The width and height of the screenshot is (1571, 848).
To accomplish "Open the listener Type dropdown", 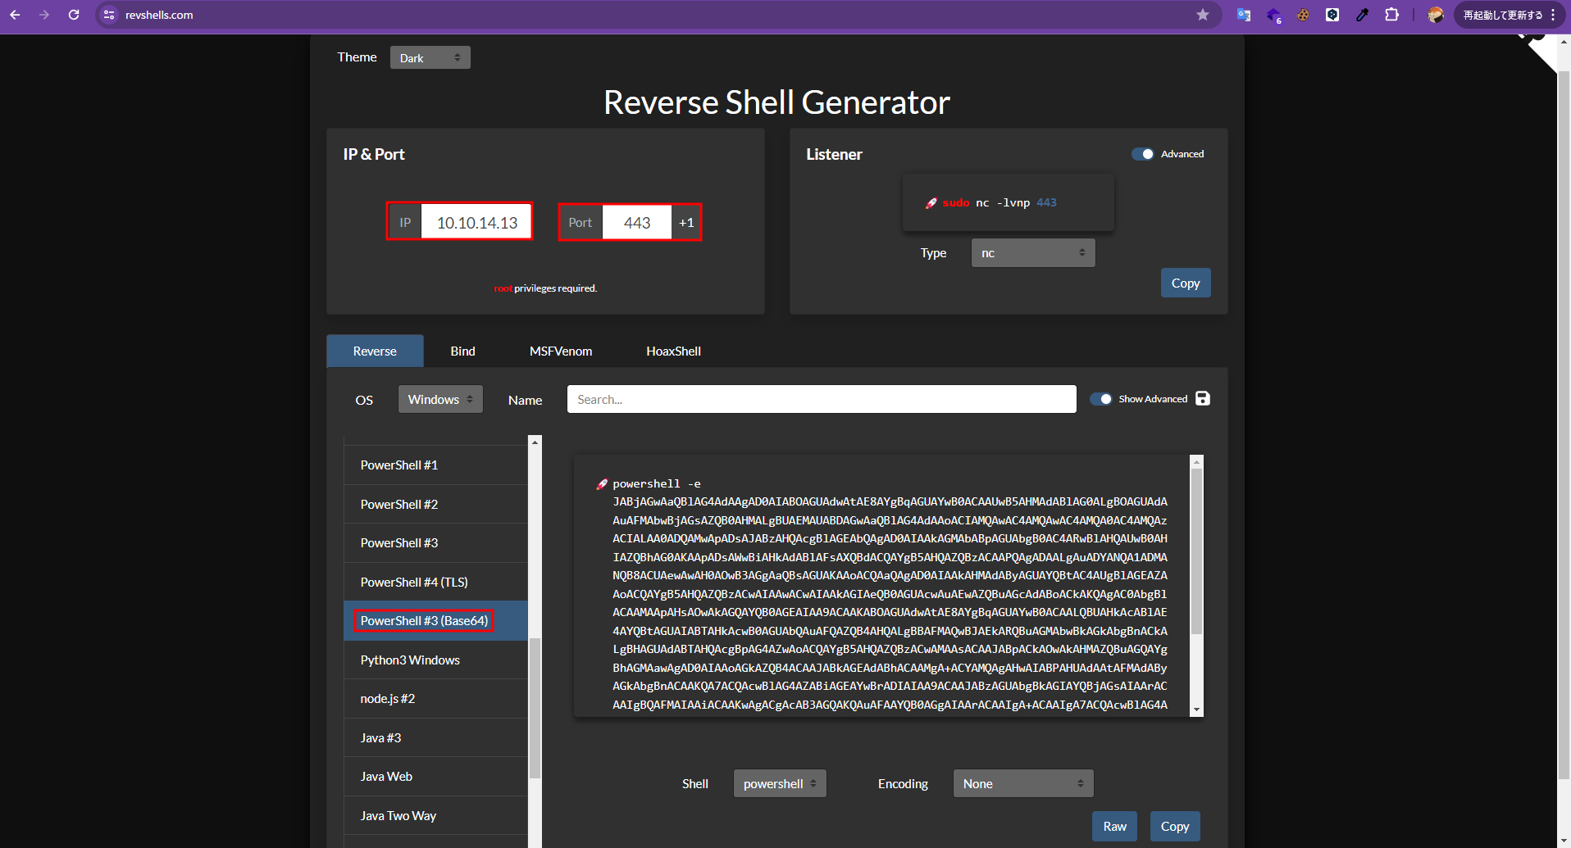I will tap(1033, 253).
